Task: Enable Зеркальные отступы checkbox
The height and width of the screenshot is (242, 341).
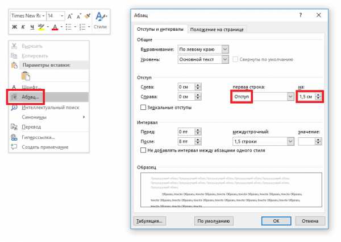Action: 143,108
